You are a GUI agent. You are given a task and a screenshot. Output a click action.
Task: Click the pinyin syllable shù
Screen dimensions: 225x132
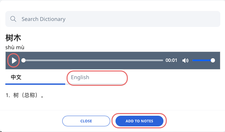click(9, 48)
